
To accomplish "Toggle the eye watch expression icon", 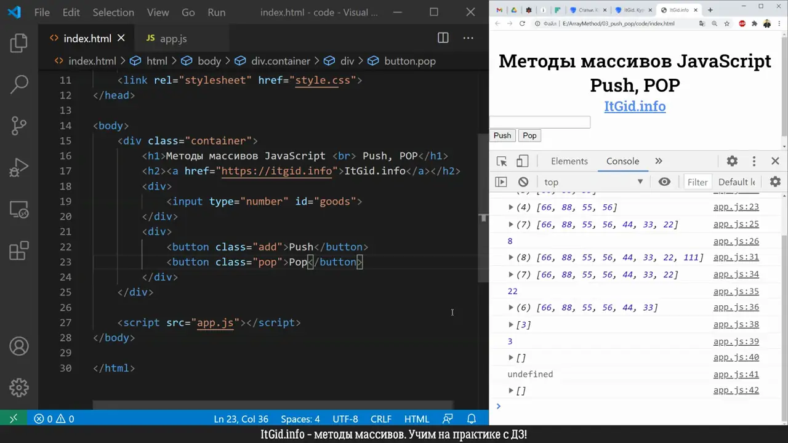I will (664, 182).
